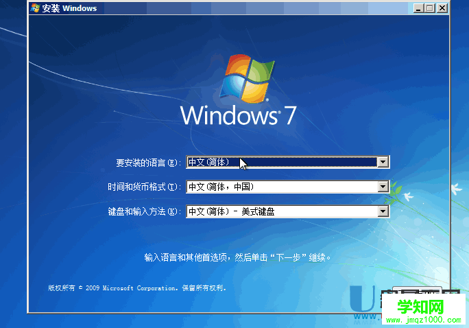Minimize the 安装 Windows window
Viewport: 469px width, 328px height.
point(418,8)
